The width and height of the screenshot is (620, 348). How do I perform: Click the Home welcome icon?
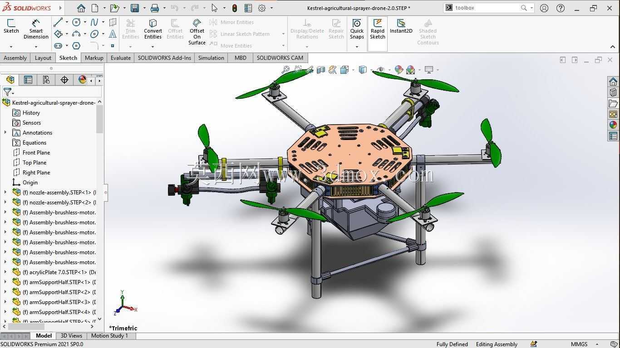click(81, 8)
